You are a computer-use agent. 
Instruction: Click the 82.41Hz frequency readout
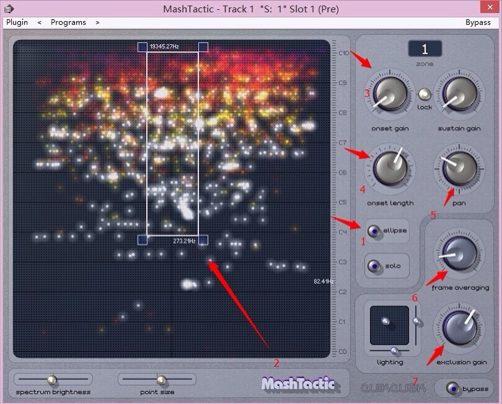[324, 282]
